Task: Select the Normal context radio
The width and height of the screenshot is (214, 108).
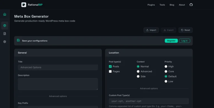Action: tap(138, 66)
